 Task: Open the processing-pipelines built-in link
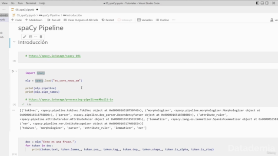(71, 99)
